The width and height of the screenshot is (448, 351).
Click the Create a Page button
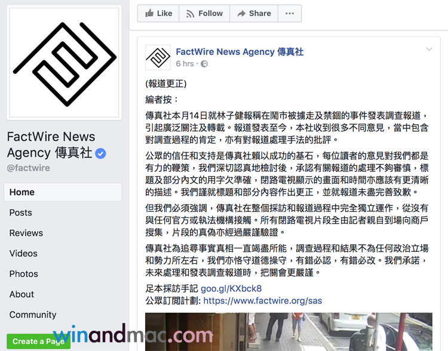(39, 341)
